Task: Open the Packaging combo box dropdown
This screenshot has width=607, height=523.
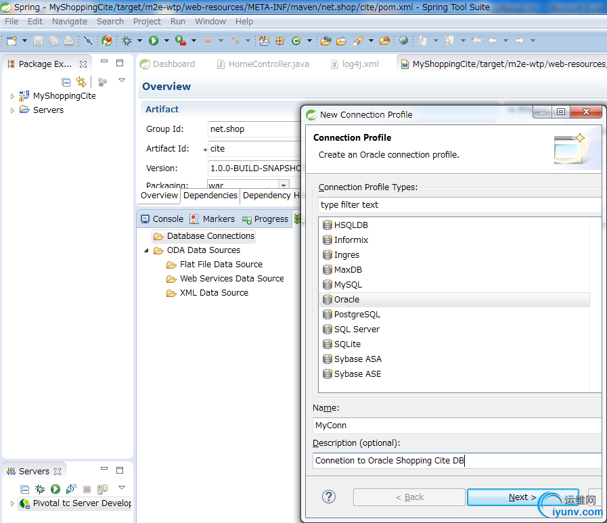Action: (284, 185)
